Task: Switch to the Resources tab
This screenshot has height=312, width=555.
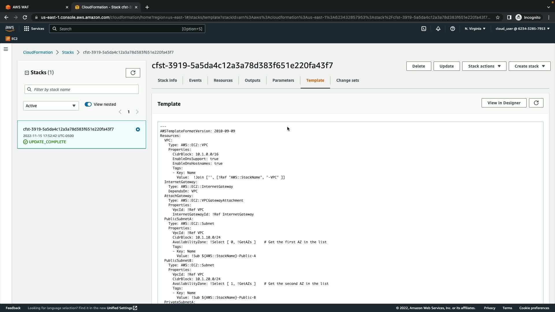Action: click(x=223, y=80)
